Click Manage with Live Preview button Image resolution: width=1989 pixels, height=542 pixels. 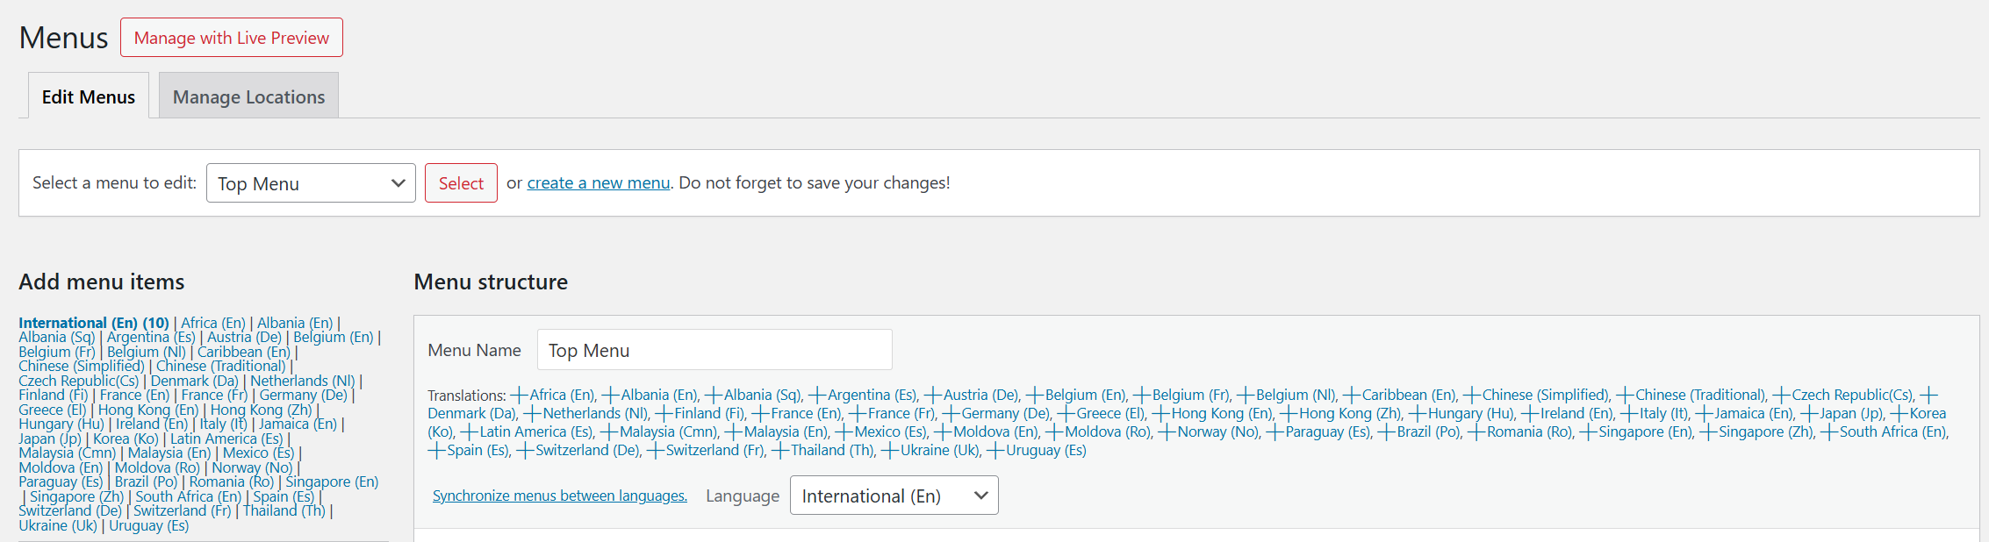point(232,38)
